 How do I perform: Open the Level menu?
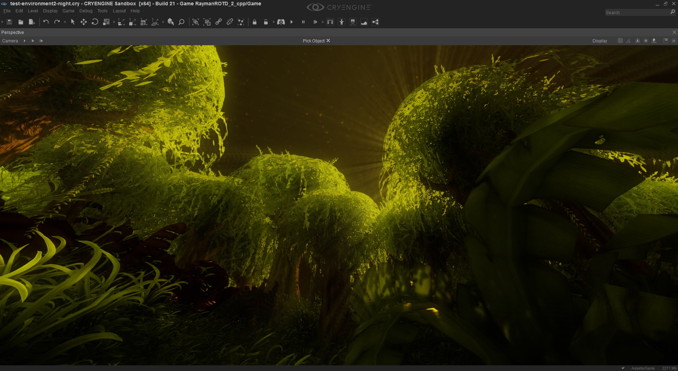point(33,11)
